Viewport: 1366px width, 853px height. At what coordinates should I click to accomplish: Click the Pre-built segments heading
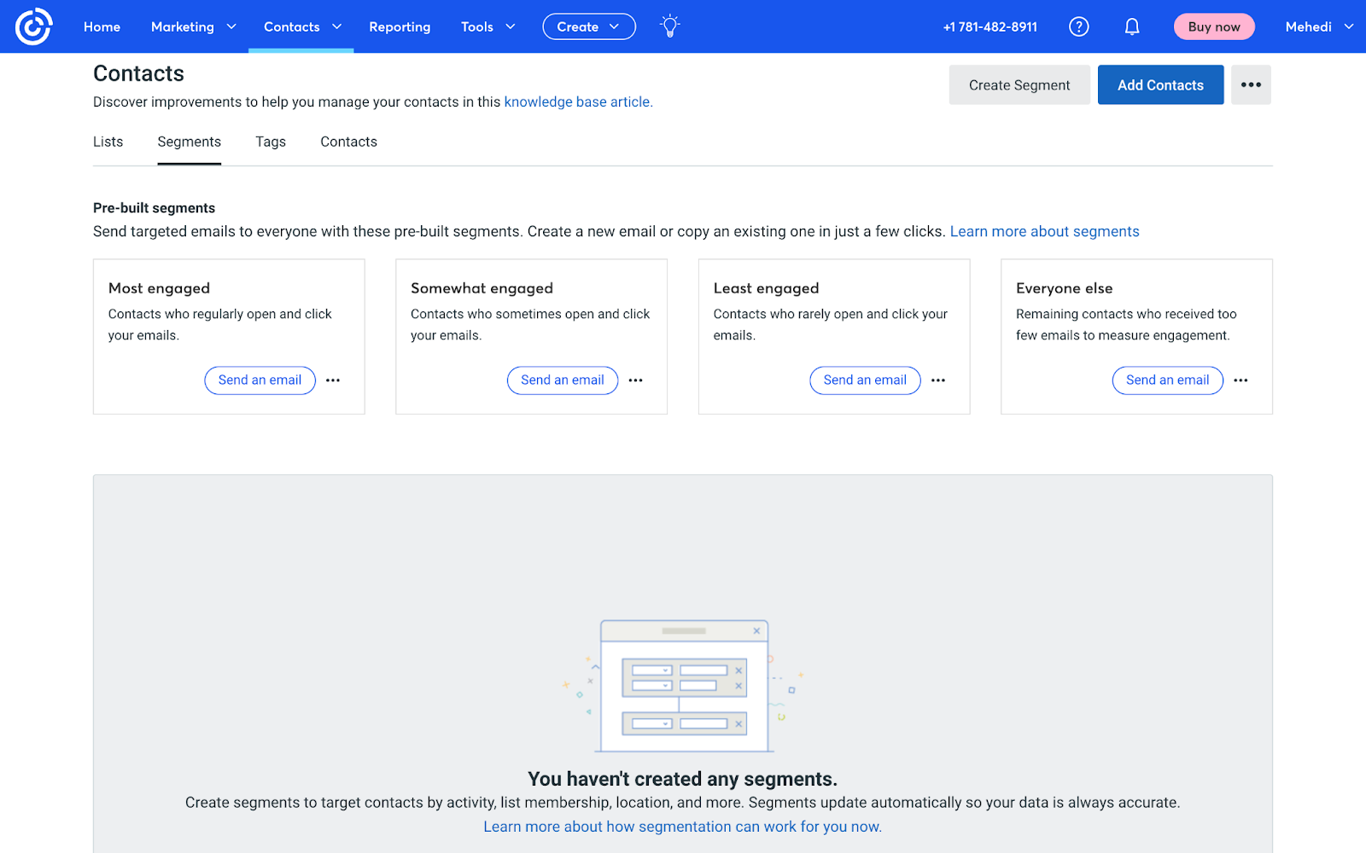pos(154,208)
